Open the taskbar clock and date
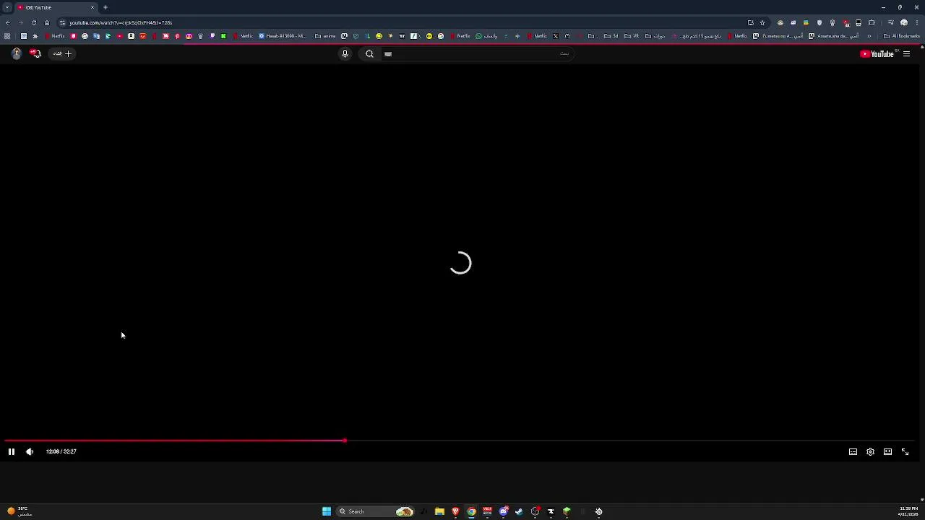 (x=908, y=511)
